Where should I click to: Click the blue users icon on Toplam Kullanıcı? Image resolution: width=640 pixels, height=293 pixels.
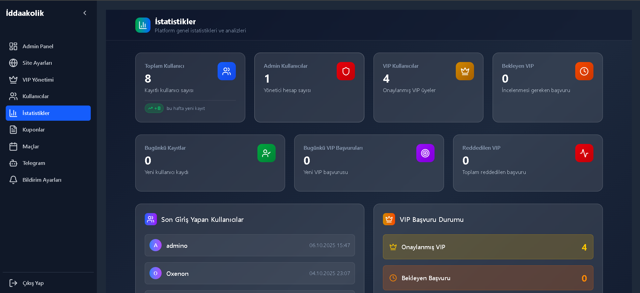click(x=227, y=71)
